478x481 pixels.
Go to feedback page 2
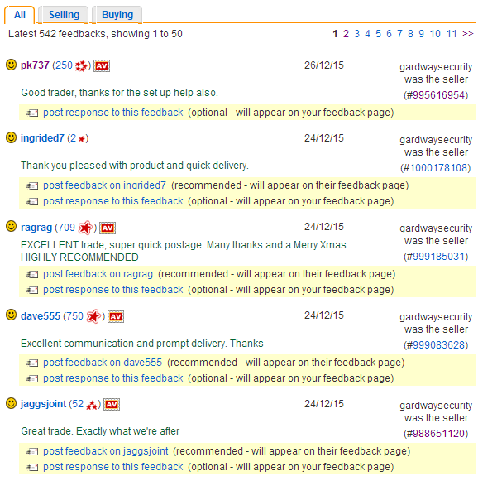[x=346, y=34]
